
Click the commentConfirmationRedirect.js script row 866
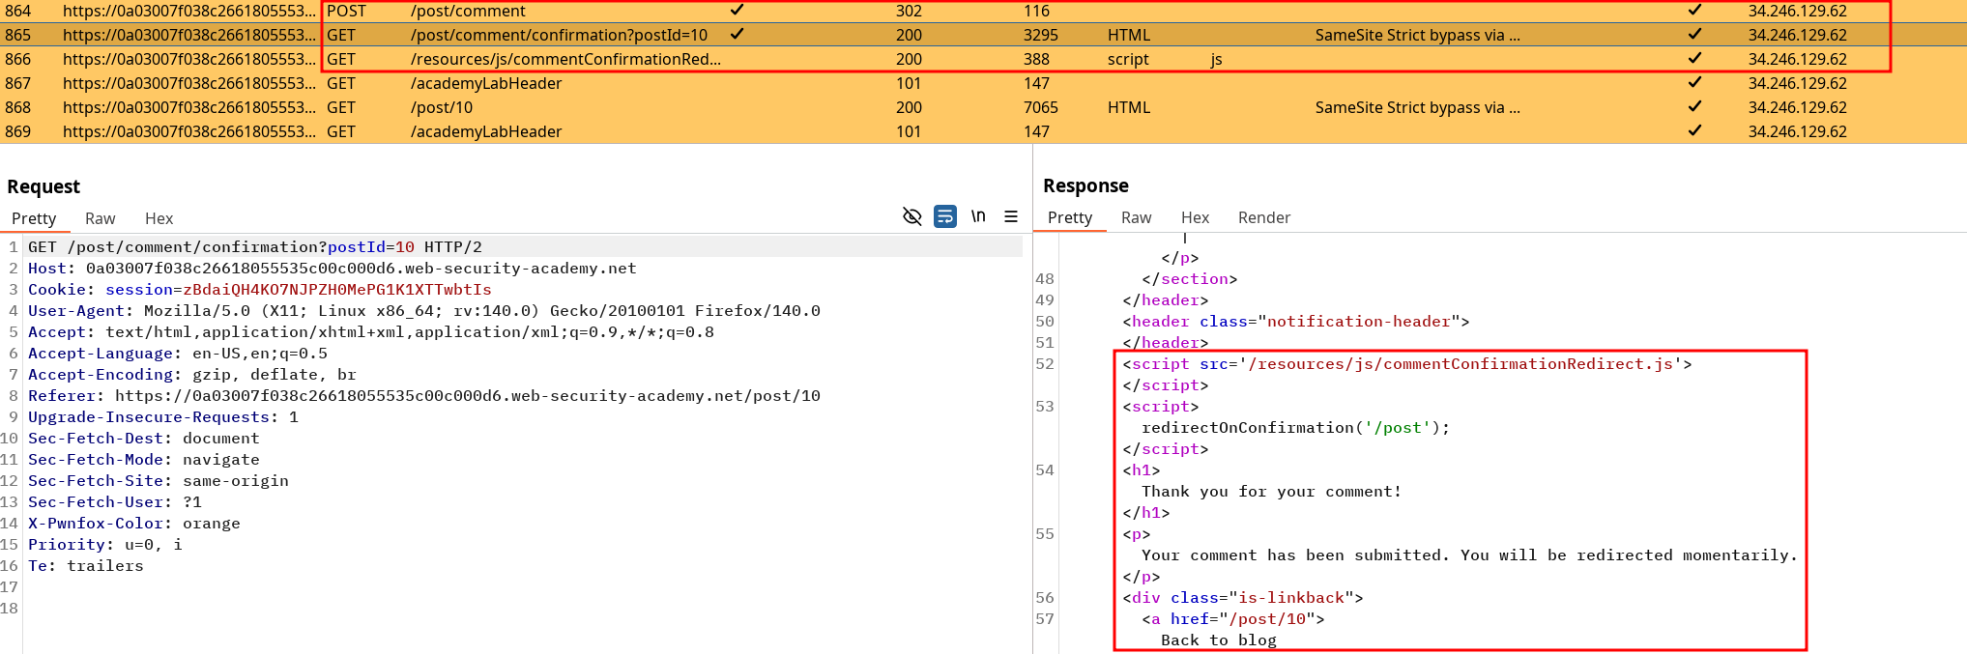tap(565, 59)
